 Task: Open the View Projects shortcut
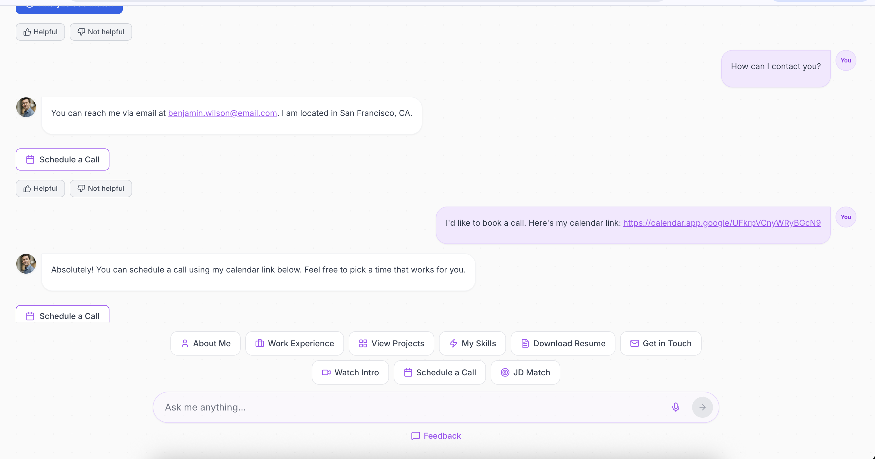click(391, 343)
